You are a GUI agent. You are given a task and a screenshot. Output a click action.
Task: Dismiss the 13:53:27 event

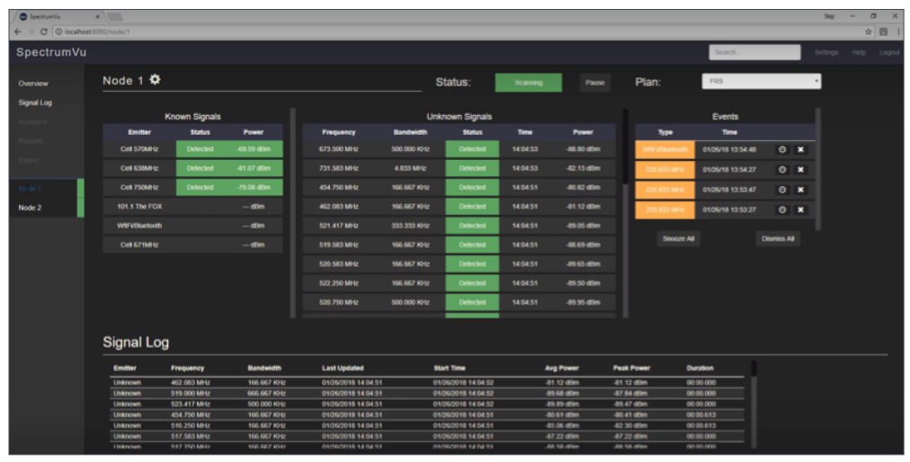click(x=800, y=209)
